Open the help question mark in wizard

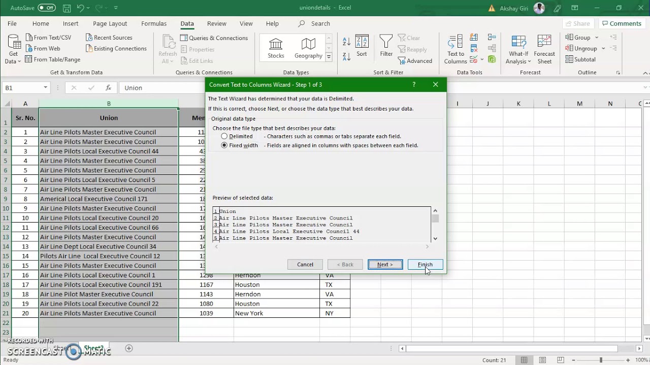[x=414, y=85]
